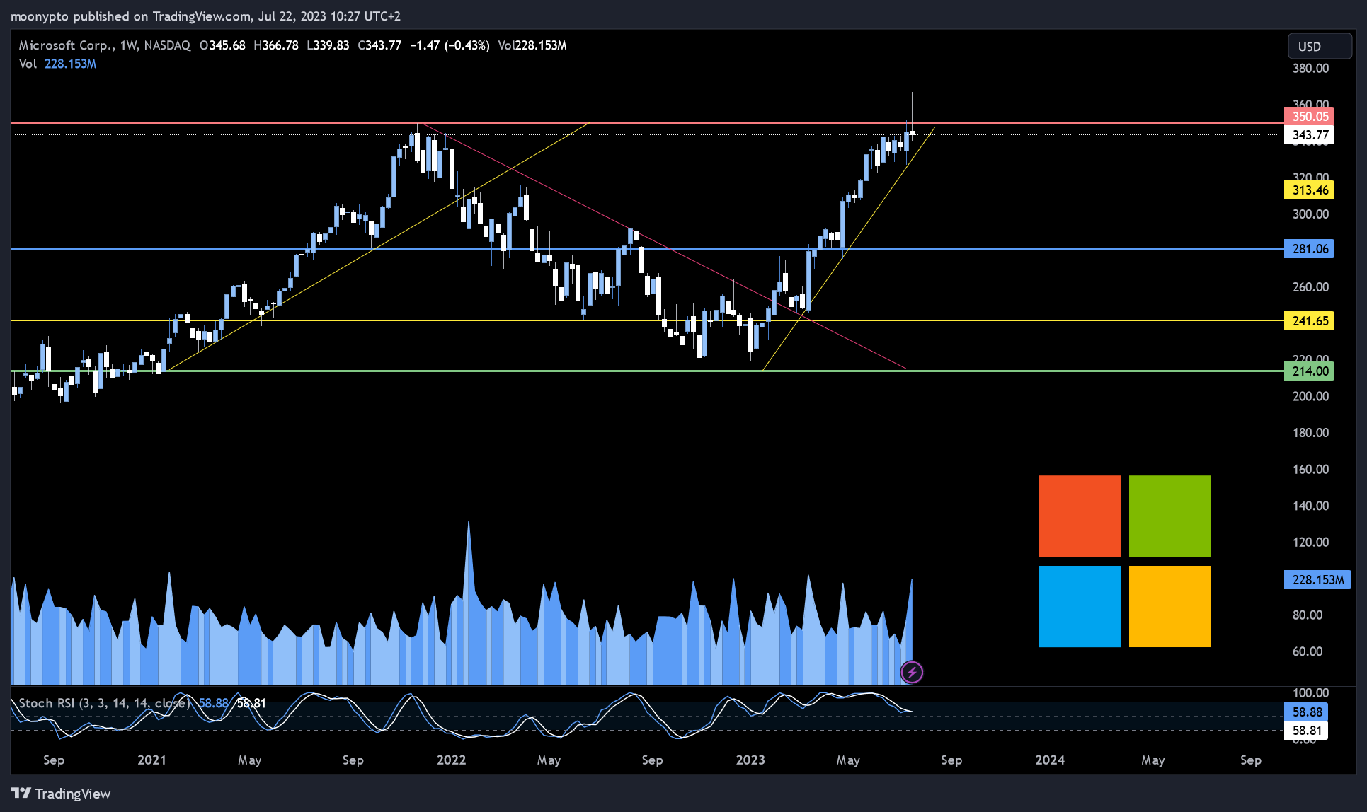The width and height of the screenshot is (1367, 812).
Task: Click the 281.06 blue price label
Action: (x=1310, y=249)
